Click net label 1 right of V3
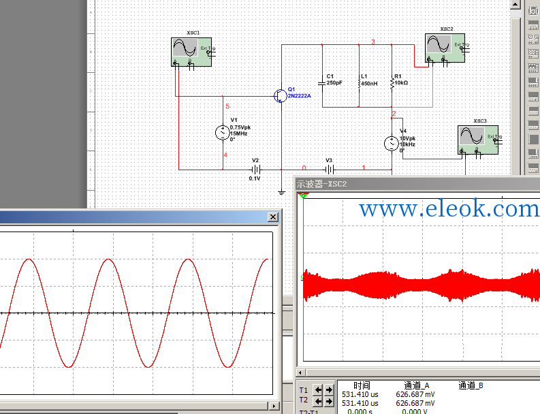The image size is (540, 414). point(364,168)
